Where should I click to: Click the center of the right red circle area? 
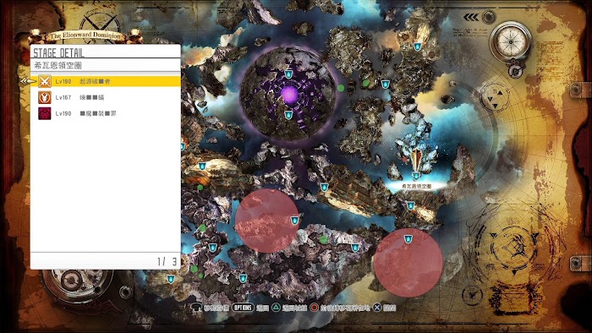click(x=408, y=263)
